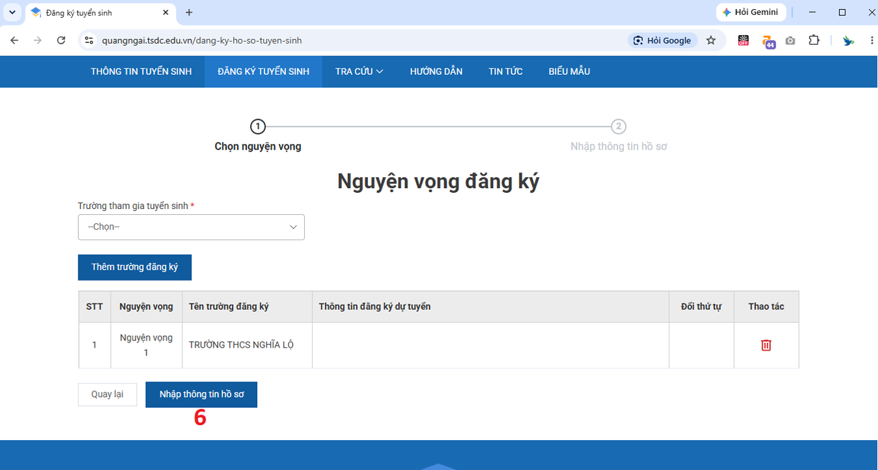Click the Chọn nguyện vọng step label

pyautogui.click(x=258, y=146)
